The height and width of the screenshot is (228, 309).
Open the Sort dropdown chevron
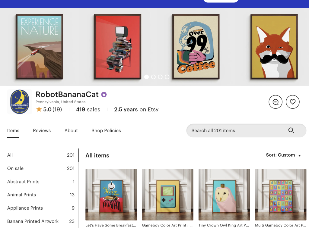(300, 155)
